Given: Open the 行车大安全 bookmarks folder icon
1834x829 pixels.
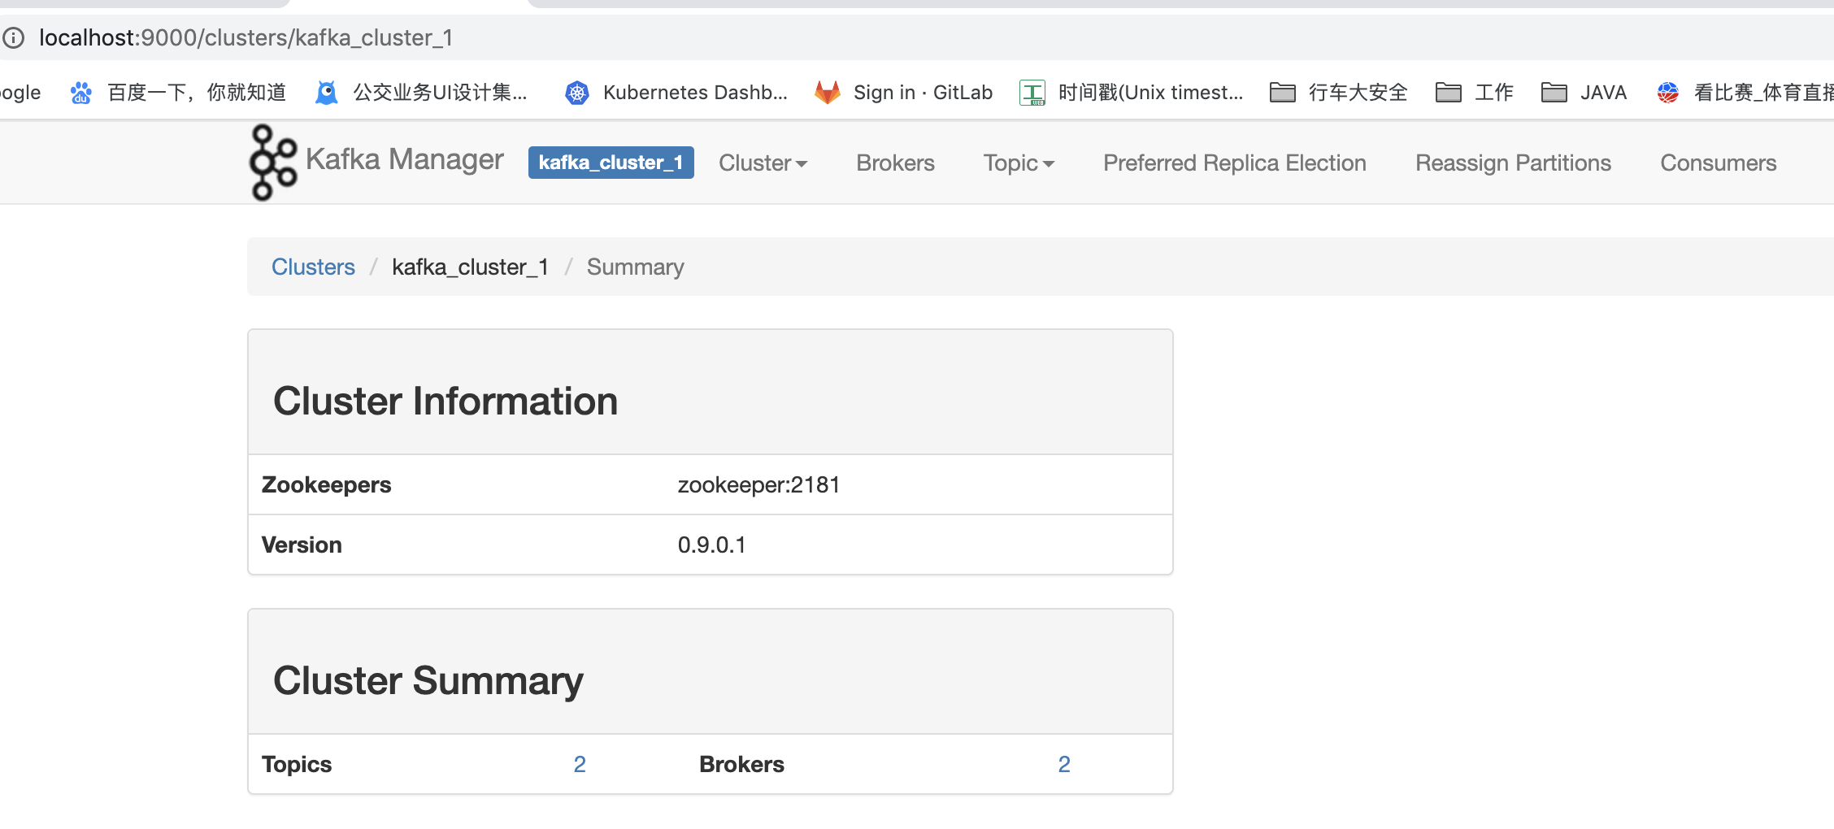Looking at the screenshot, I should pyautogui.click(x=1283, y=93).
